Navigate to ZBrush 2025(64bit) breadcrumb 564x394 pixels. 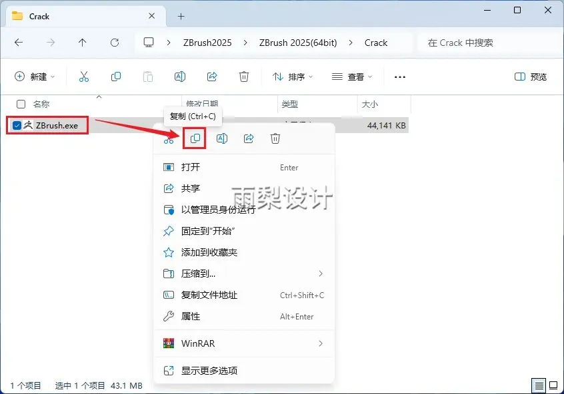(x=298, y=43)
